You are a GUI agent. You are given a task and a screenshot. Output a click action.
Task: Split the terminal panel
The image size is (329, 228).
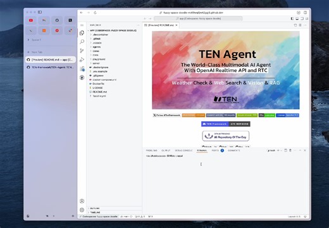point(285,150)
